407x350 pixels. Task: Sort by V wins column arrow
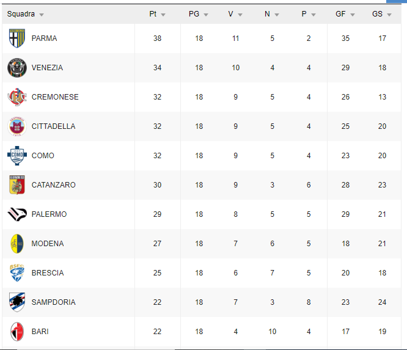click(x=240, y=15)
